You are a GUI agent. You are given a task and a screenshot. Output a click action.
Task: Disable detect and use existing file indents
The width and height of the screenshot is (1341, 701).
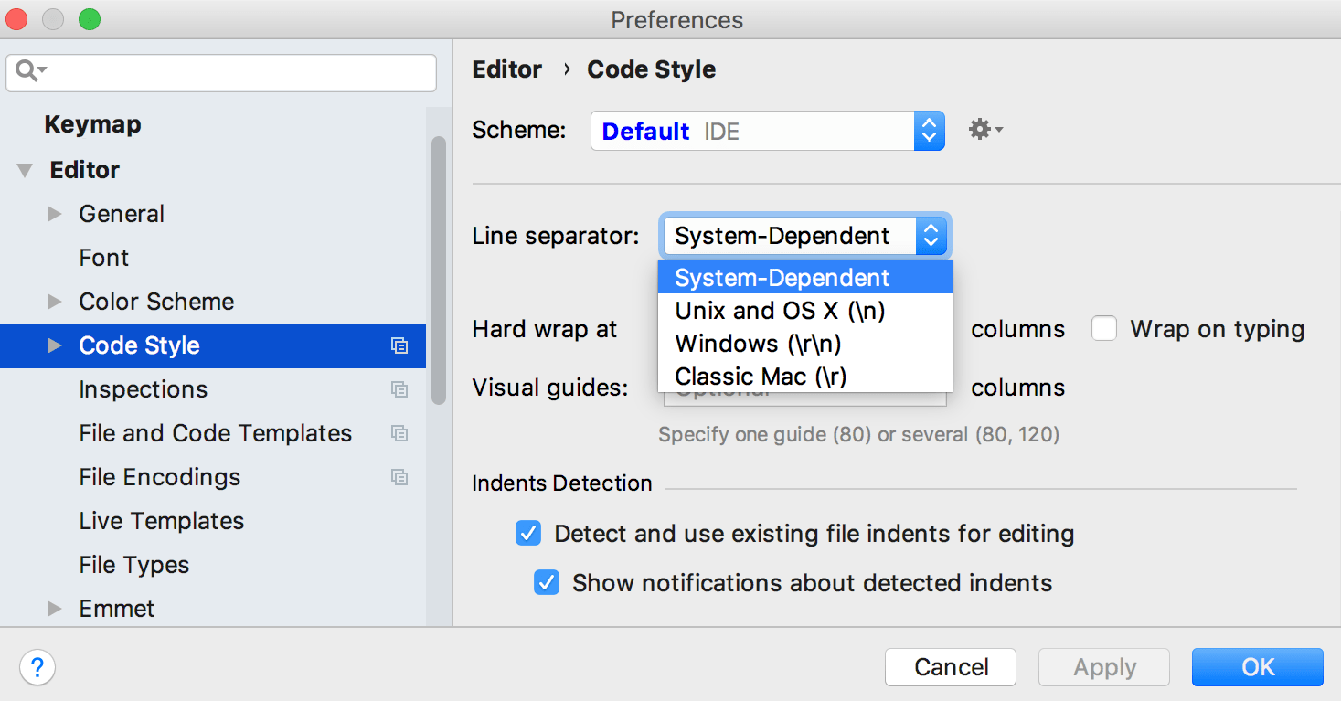527,533
